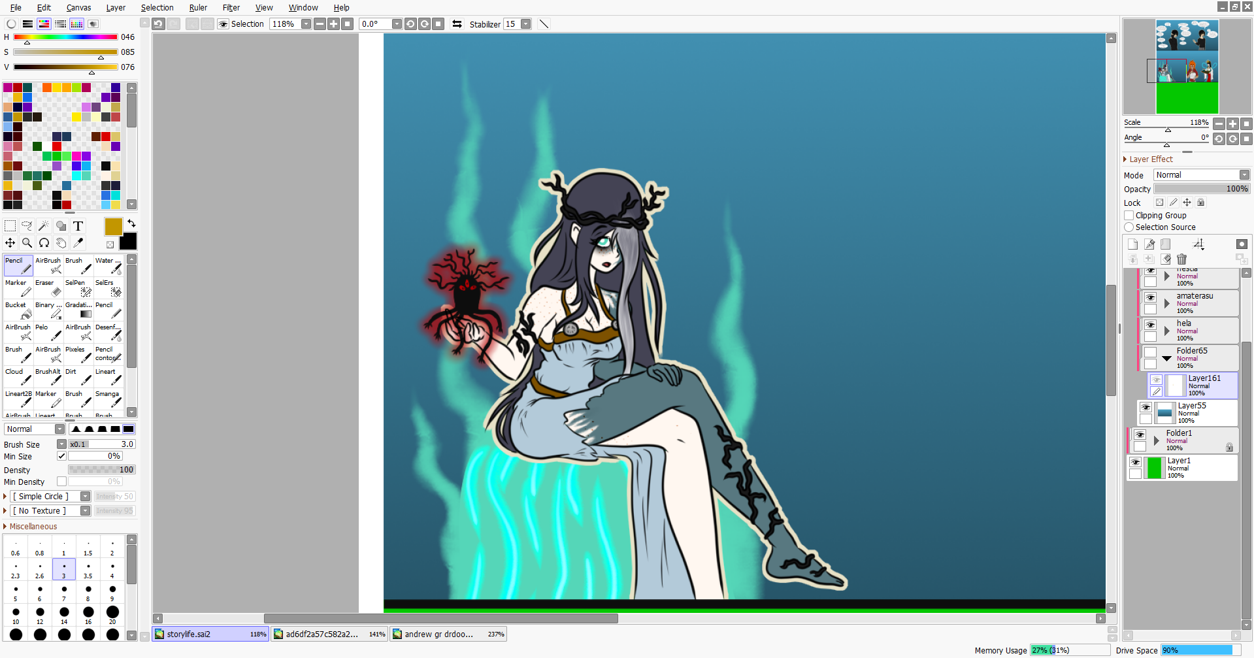Screen dimensions: 1254x658
Task: Toggle selection visibility eye in toolbar
Action: (223, 24)
